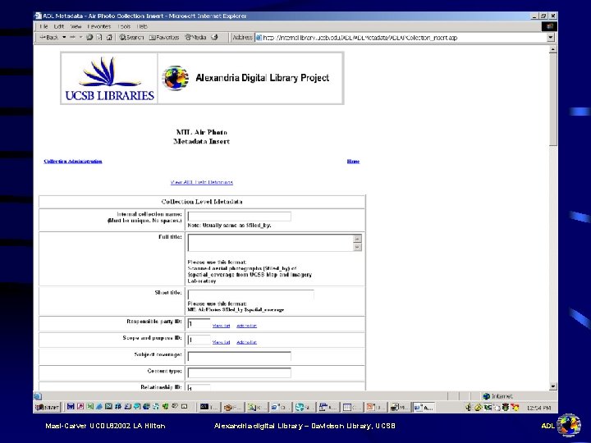Viewport: 591px width, 443px height.
Task: Focus the Internal collection name field
Action: [240, 217]
